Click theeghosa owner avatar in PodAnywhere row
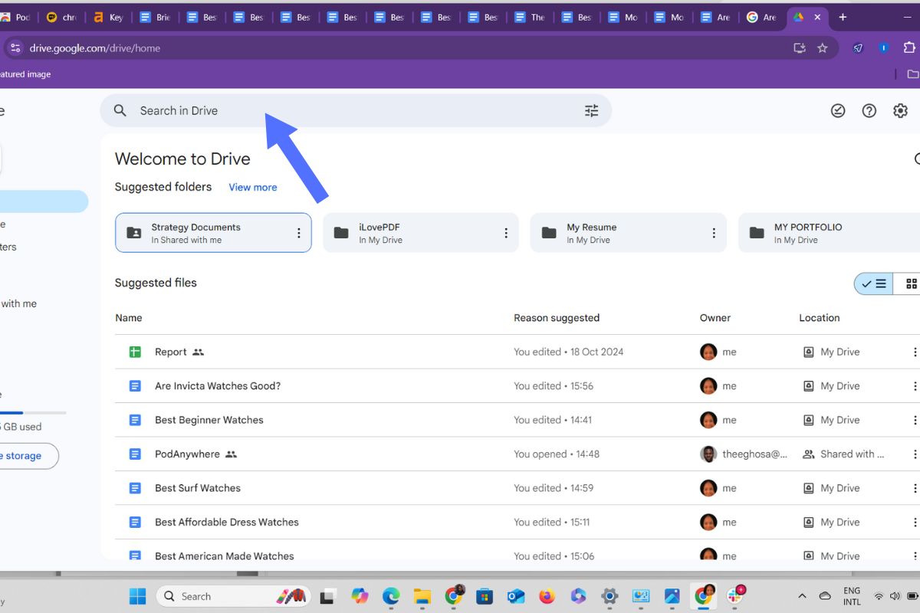 click(708, 454)
